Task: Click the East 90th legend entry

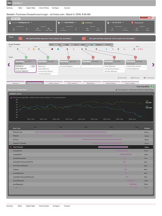Action: coord(149,102)
